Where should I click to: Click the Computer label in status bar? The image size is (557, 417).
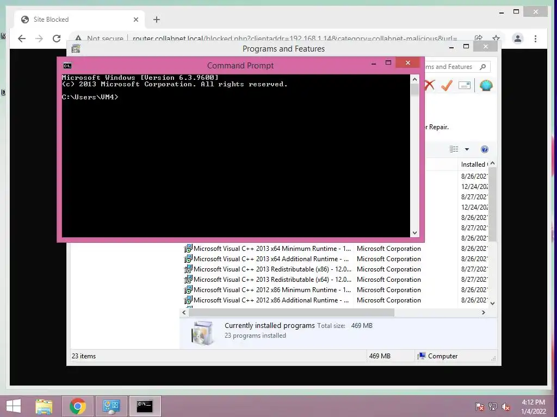click(x=443, y=356)
